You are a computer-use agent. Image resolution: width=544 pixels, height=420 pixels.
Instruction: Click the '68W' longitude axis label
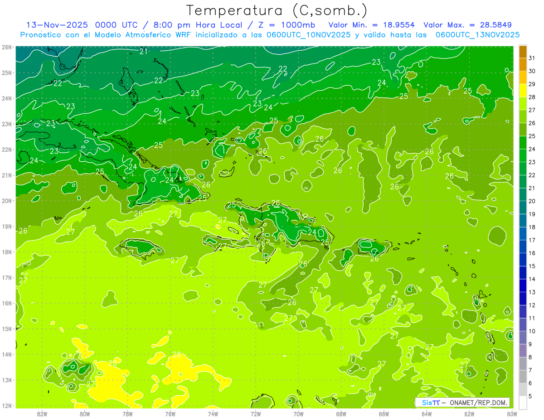(x=341, y=414)
